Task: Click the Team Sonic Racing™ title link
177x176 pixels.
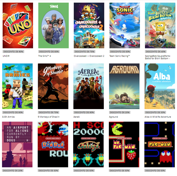Action: click(120, 56)
